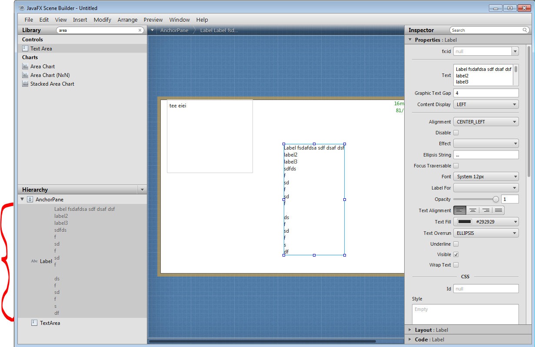This screenshot has width=535, height=347.
Task: Open the Alignment CENTER_LEFT dropdown
Action: pyautogui.click(x=486, y=122)
